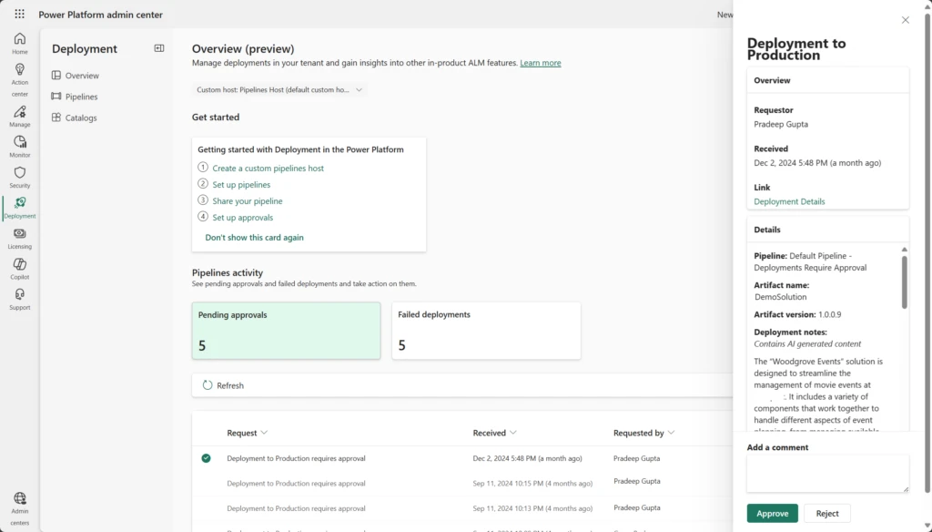Select Catalogs in Deployment menu
The image size is (932, 532).
(80, 118)
